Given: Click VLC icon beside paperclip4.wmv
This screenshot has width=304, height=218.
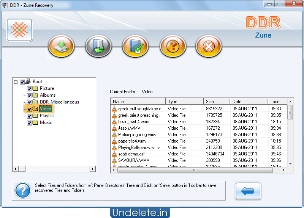Looking at the screenshot, I should point(114,141).
